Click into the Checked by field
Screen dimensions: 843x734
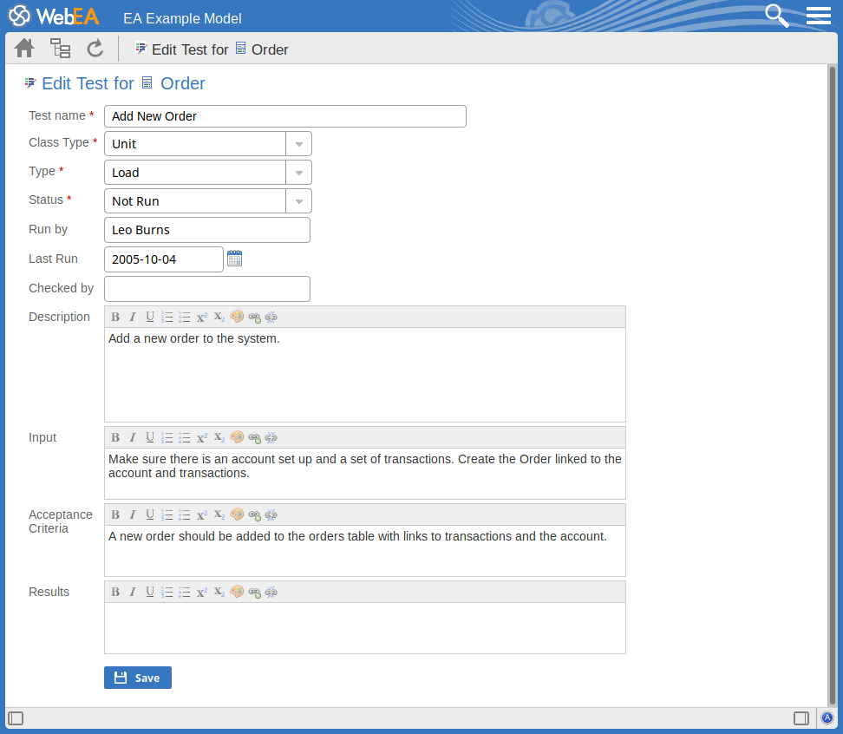click(x=206, y=289)
